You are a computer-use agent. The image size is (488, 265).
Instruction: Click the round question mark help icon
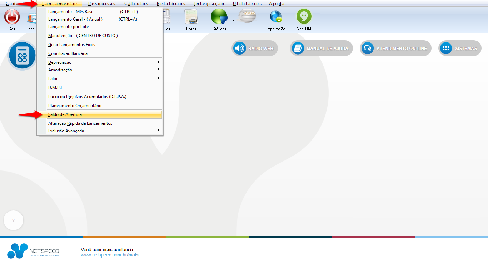[14, 220]
